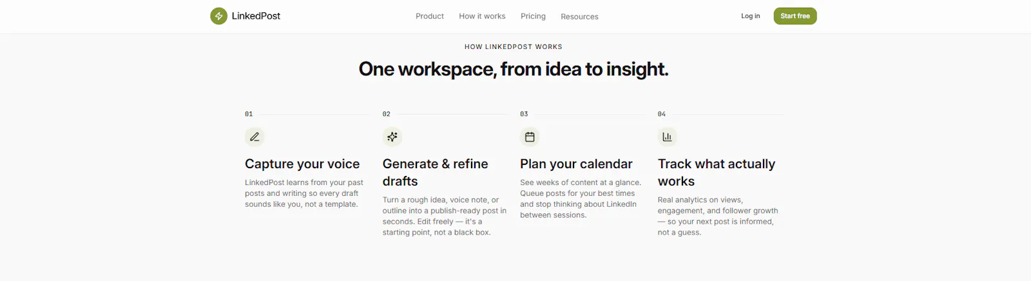1031x281 pixels.
Task: Go to How it works in navigation
Action: click(482, 16)
